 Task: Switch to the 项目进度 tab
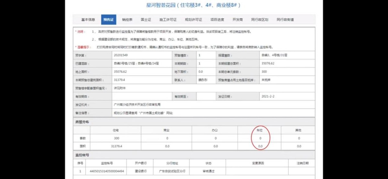point(217,20)
